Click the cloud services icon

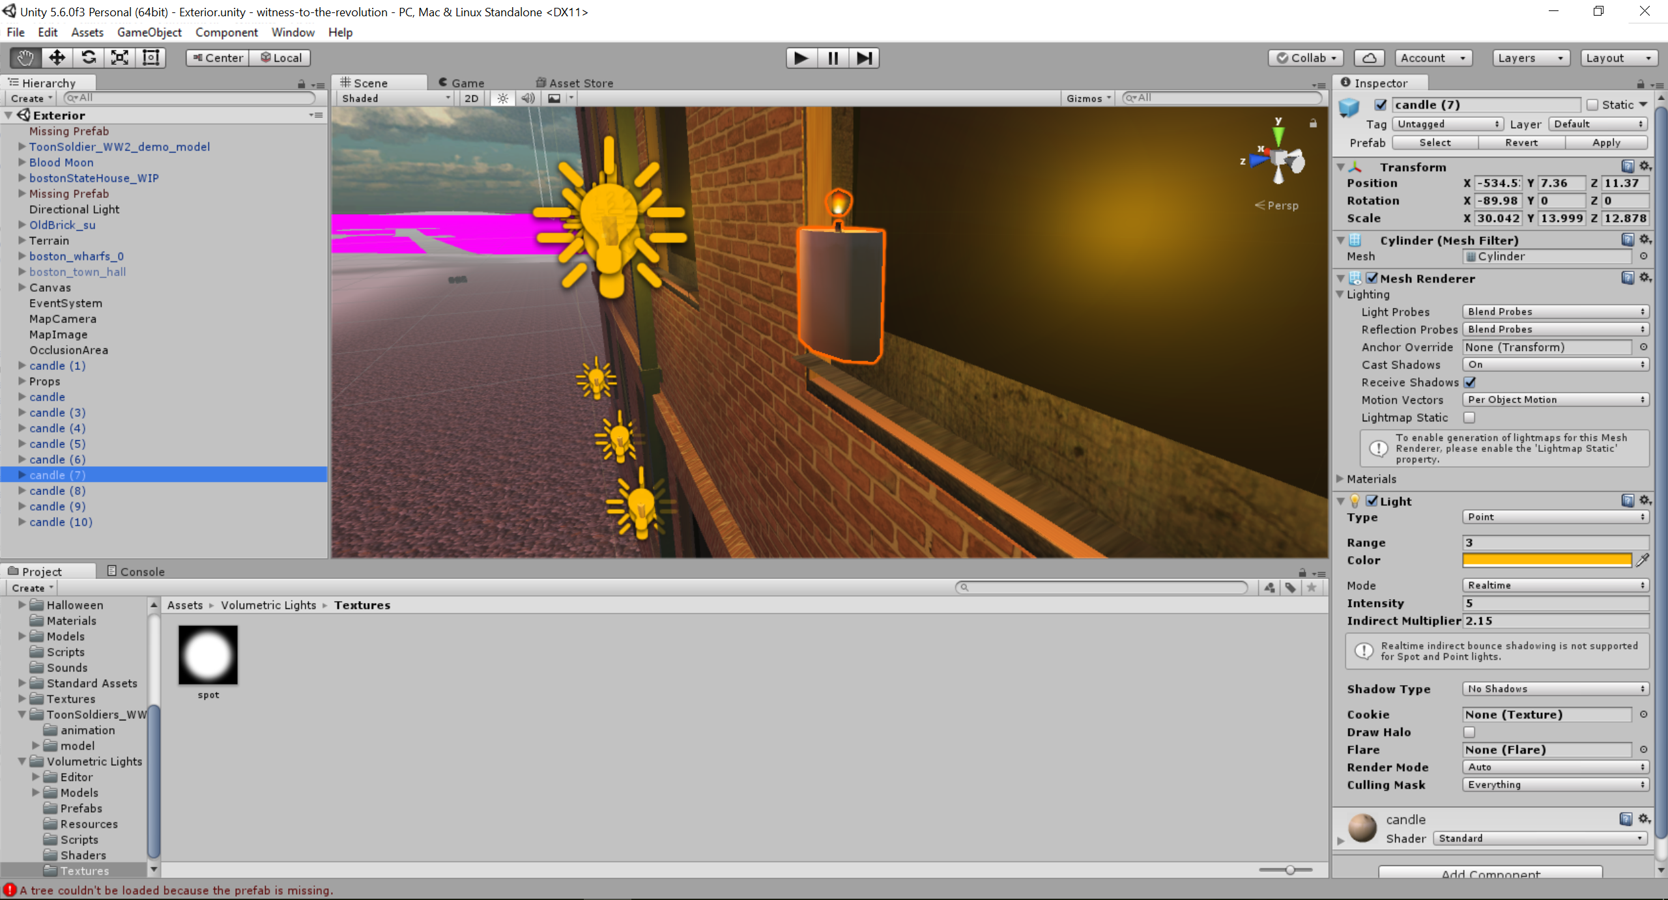click(x=1369, y=58)
